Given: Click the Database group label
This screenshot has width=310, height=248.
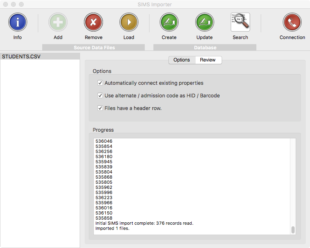Looking at the screenshot, I should [x=205, y=47].
